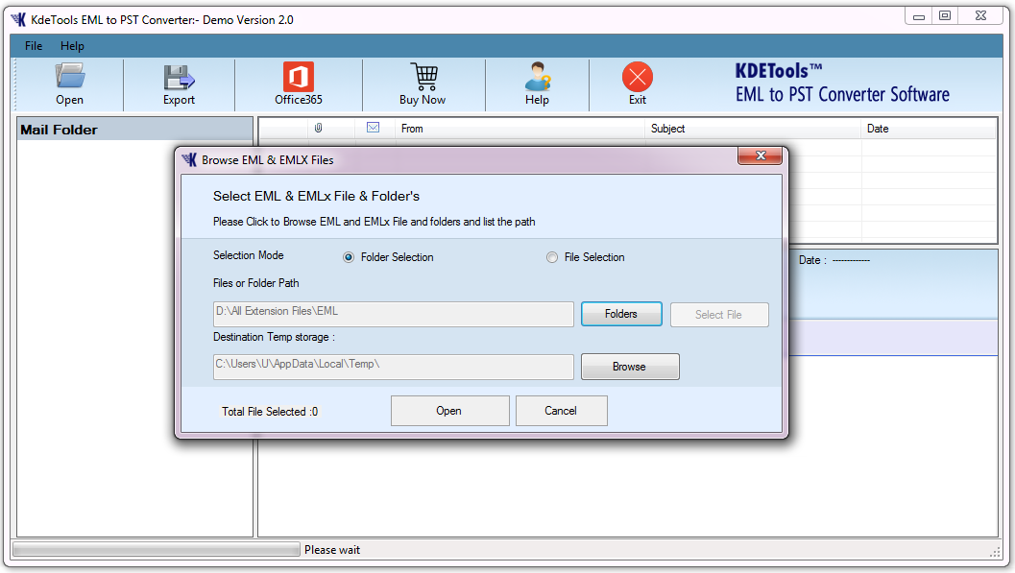Select the Folder Selection radio button
Image resolution: width=1015 pixels, height=573 pixels.
point(349,257)
